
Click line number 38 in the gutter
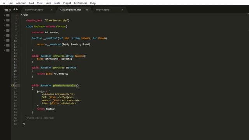15,124
